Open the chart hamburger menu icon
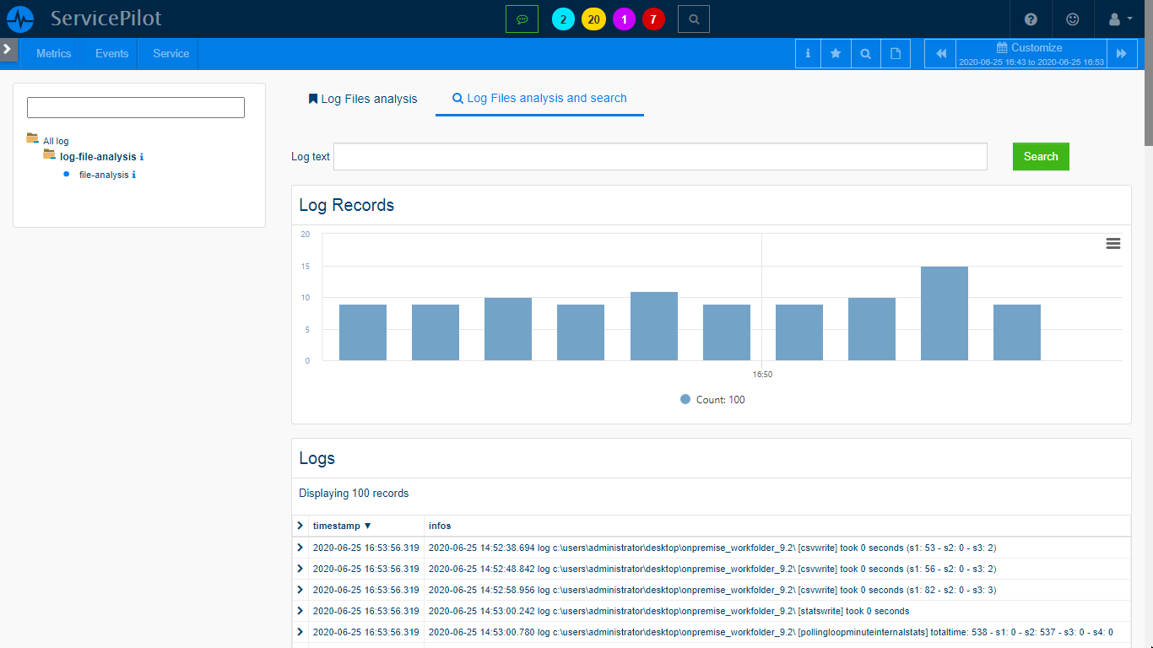The height and width of the screenshot is (648, 1153). point(1112,244)
